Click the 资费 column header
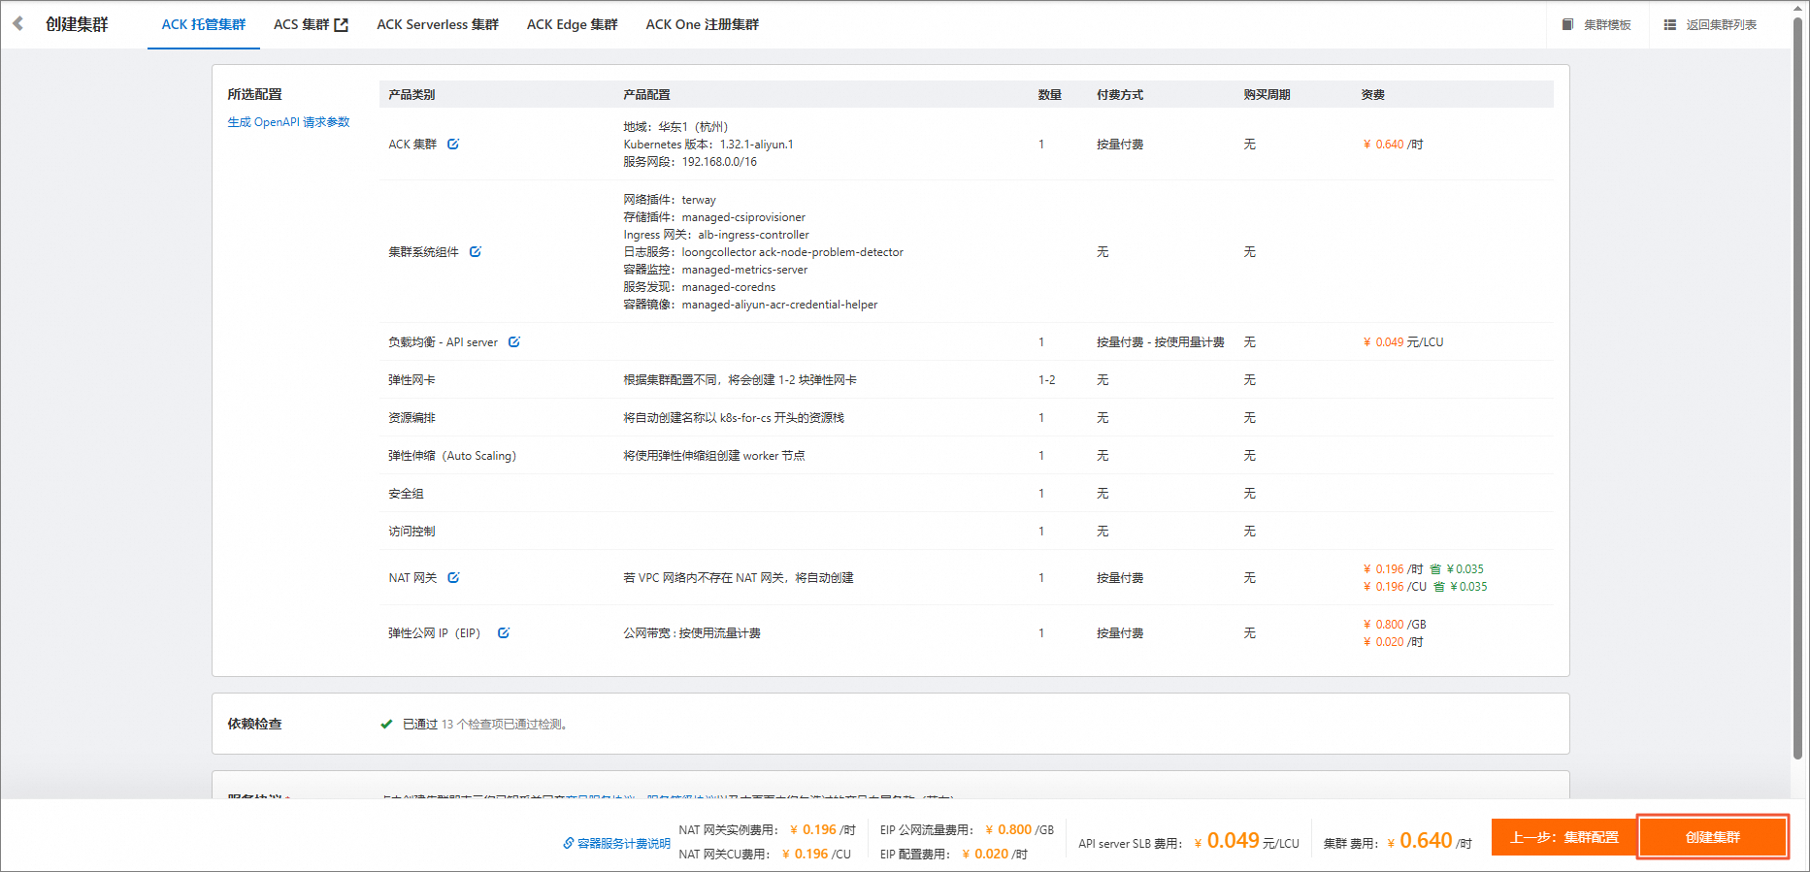 (1372, 95)
